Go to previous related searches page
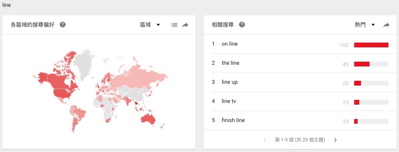 (x=265, y=140)
